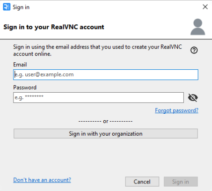Click the RealVNC logo in title bar
The width and height of the screenshot is (212, 191).
6,7
